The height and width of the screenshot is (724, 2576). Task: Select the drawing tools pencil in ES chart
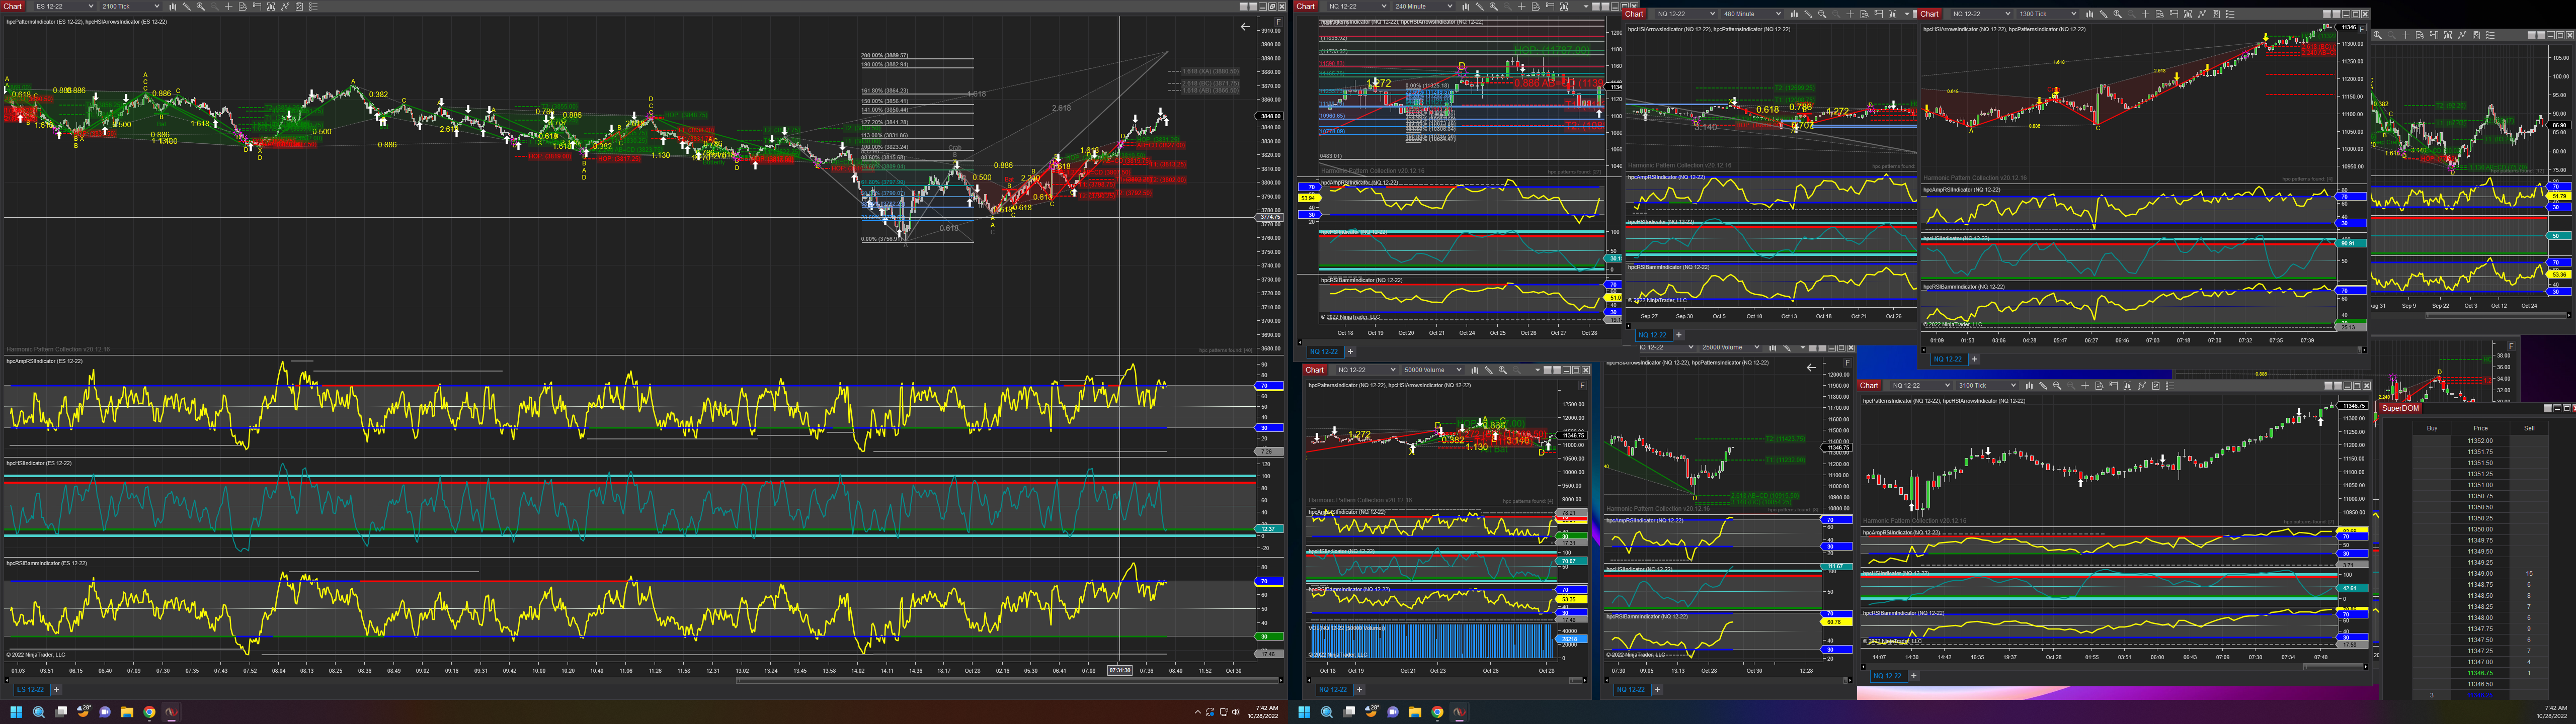click(x=187, y=6)
